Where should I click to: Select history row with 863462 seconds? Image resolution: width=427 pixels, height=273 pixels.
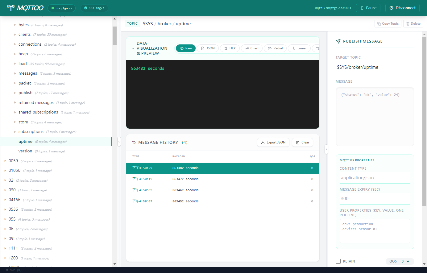[223, 190]
